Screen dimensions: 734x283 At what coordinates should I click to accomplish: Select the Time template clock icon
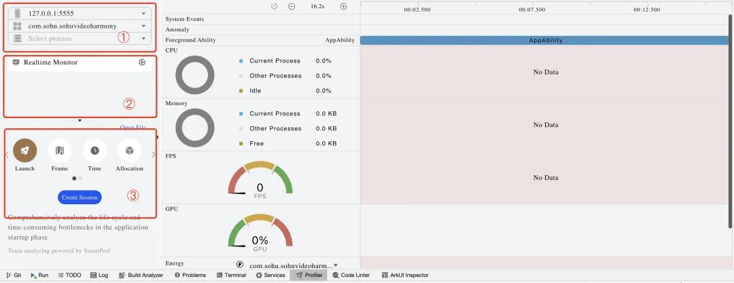[94, 150]
